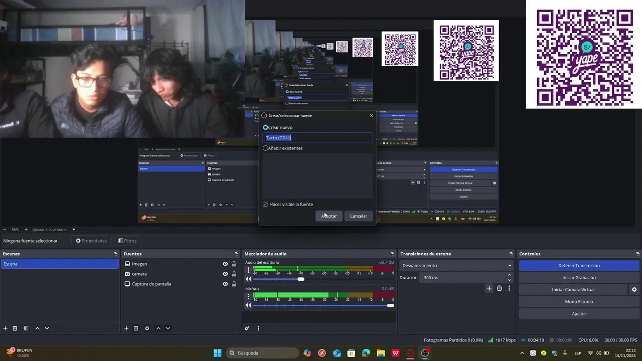642x361 pixels.
Task: Undock the Fuentes panel
Action: (x=236, y=254)
